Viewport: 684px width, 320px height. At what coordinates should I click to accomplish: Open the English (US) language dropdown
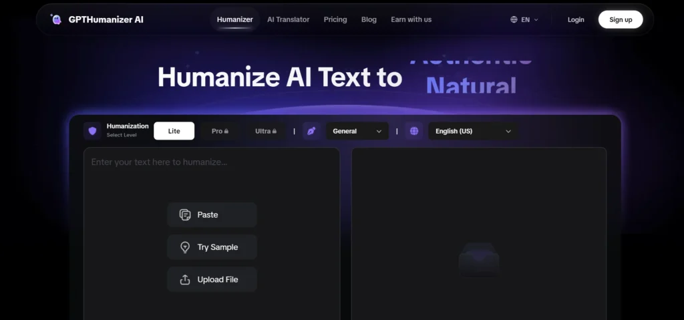coord(474,131)
